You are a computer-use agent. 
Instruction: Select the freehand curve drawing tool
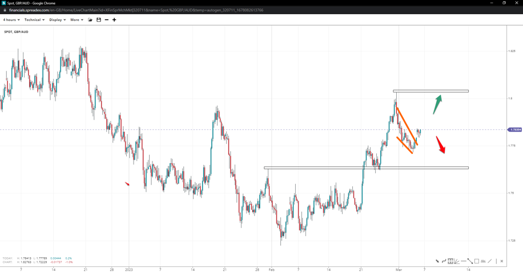444,261
